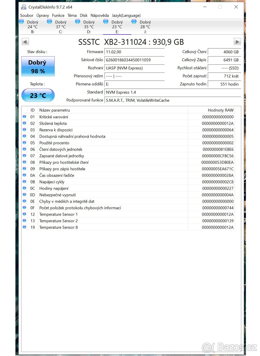
Task: Click the Rozhraní field UASP (NVM Express)
Action: [135, 68]
